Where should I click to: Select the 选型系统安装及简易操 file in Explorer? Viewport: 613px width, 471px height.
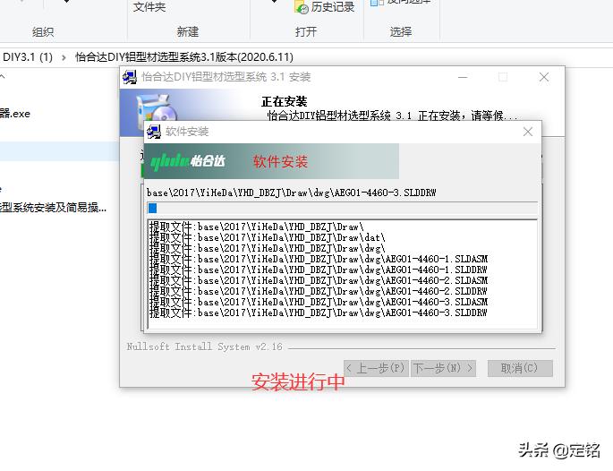click(x=53, y=208)
